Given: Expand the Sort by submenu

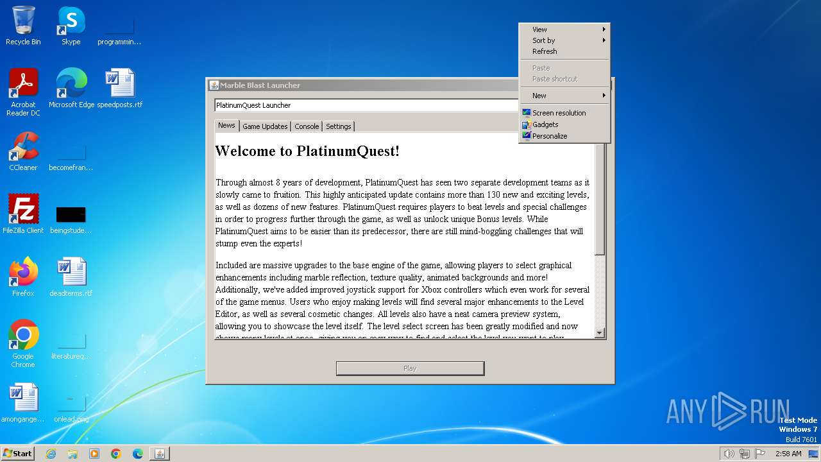Looking at the screenshot, I should pos(564,40).
